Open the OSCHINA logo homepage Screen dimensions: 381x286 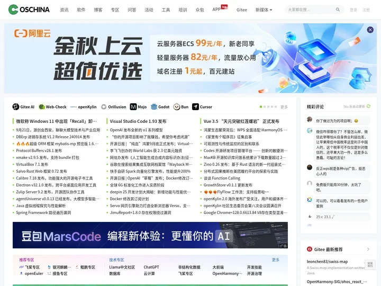29,10
